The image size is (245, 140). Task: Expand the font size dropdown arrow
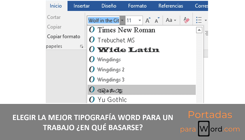click(x=140, y=20)
